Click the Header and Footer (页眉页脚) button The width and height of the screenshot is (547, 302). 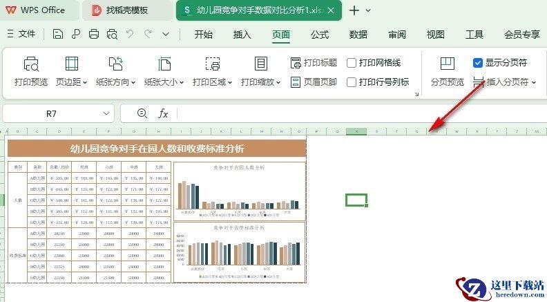(314, 82)
